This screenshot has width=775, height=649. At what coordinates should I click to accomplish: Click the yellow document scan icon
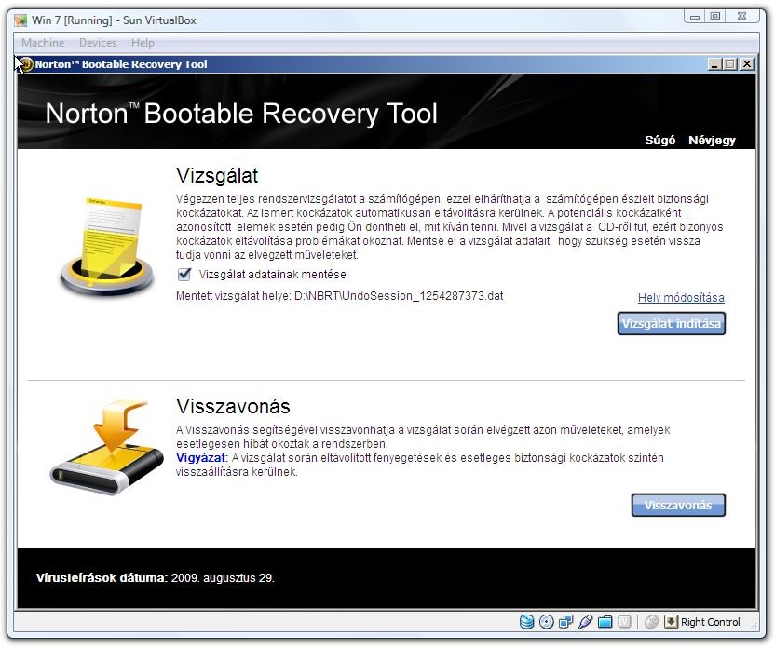[x=107, y=246]
